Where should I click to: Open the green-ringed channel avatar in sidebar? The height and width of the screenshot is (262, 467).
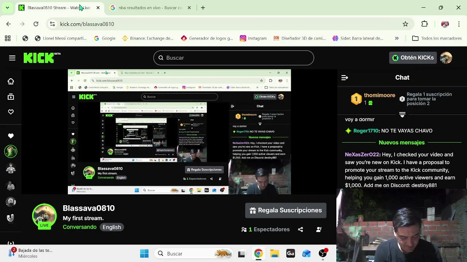click(x=11, y=151)
